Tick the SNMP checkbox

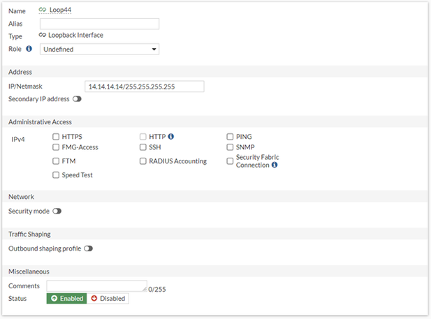231,148
